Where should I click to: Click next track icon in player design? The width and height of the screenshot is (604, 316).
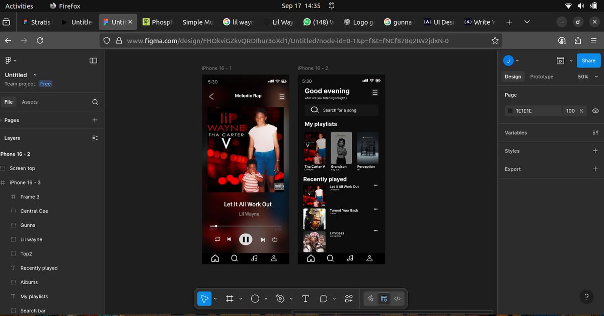263,240
